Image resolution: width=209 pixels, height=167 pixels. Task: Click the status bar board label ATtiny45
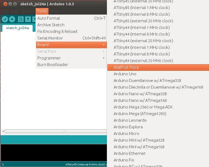[x=85, y=165]
